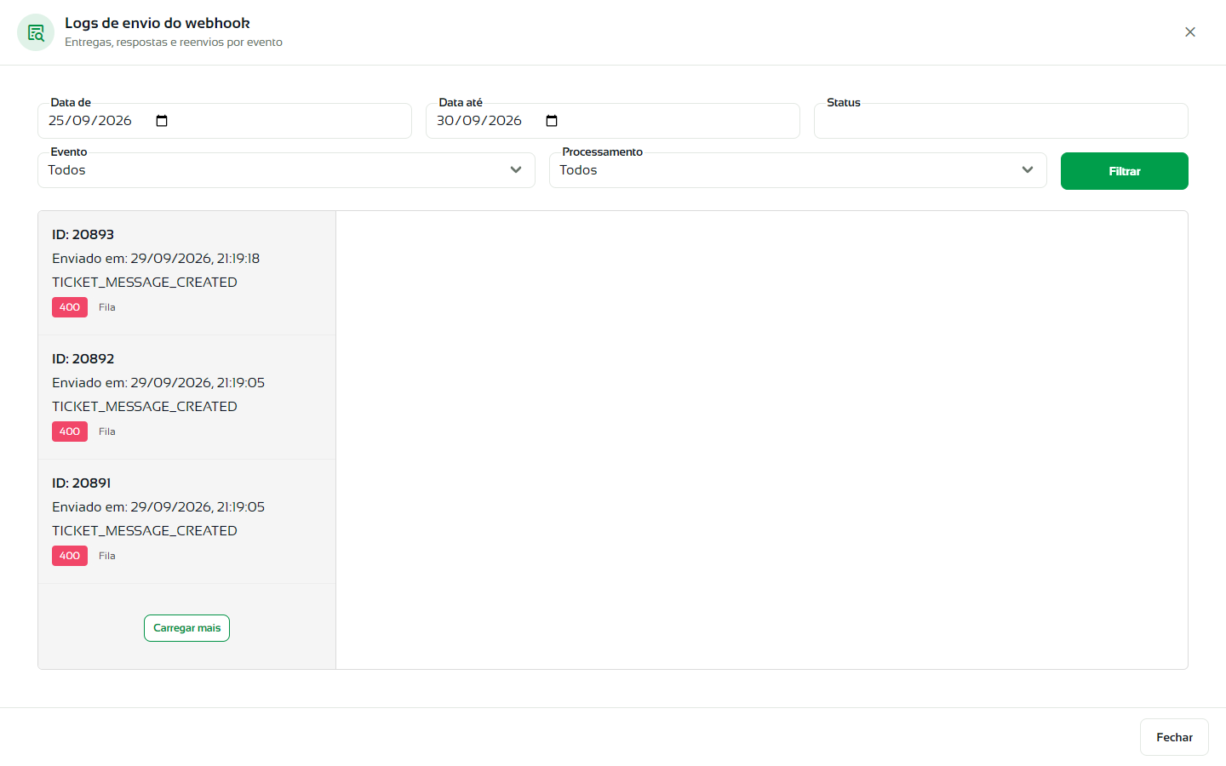The width and height of the screenshot is (1226, 766).
Task: Click TICKET_MESSAGE_CREATED text in log 20891
Action: (x=145, y=530)
